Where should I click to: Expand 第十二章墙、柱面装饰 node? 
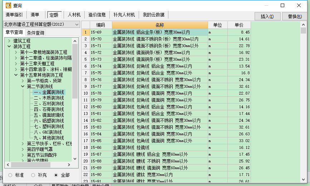[16, 58]
